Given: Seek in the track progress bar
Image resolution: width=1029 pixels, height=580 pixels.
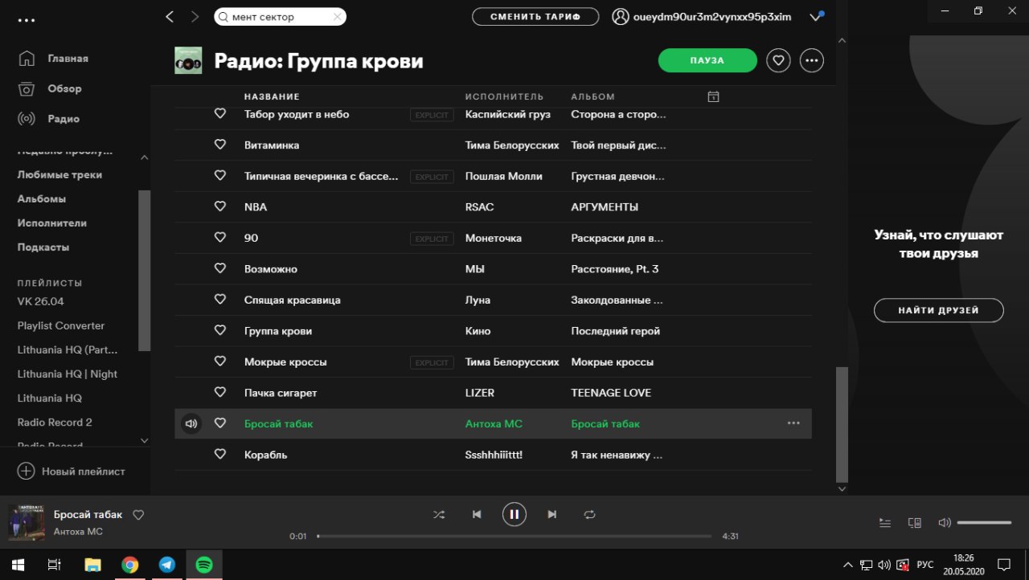Looking at the screenshot, I should click(x=514, y=536).
